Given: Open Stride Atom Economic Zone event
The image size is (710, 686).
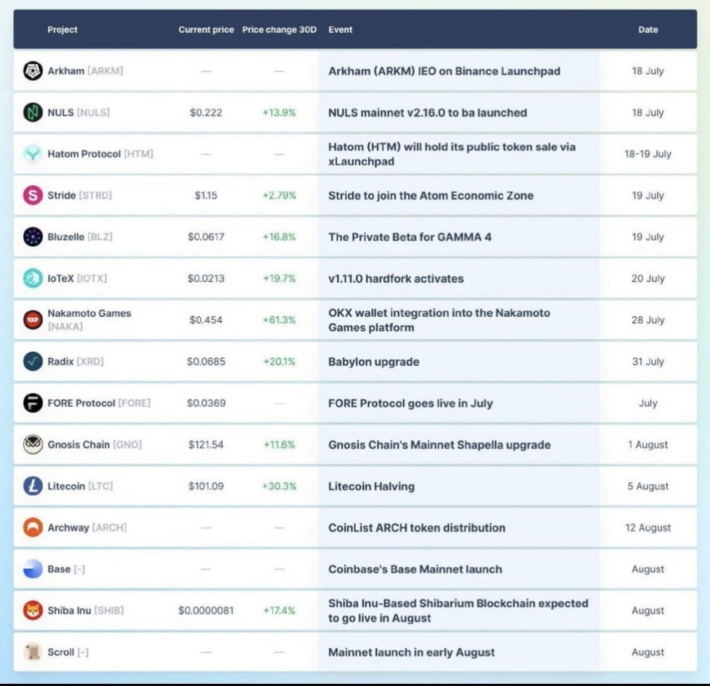Looking at the screenshot, I should (431, 195).
